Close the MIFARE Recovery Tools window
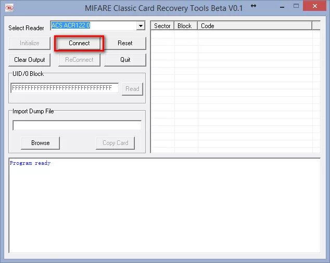This screenshot has width=330, height=263. tap(314, 6)
